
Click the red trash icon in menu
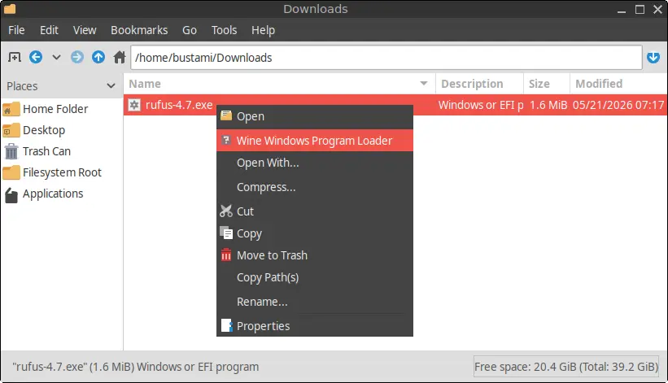tap(226, 255)
